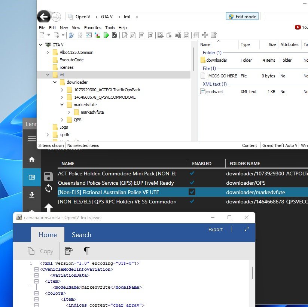Disable the ACT Police Holden Commodore mod
Screen dimensions: 308x307
(x=192, y=174)
